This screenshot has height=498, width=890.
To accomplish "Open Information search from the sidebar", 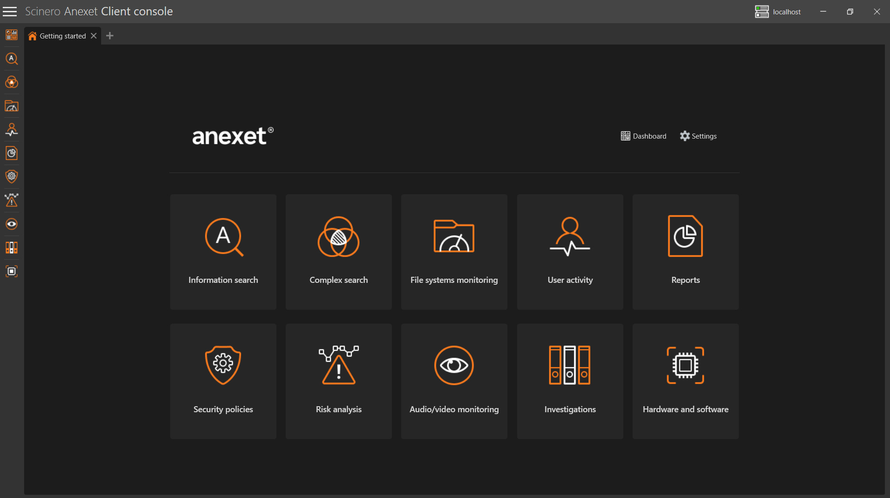I will [12, 59].
